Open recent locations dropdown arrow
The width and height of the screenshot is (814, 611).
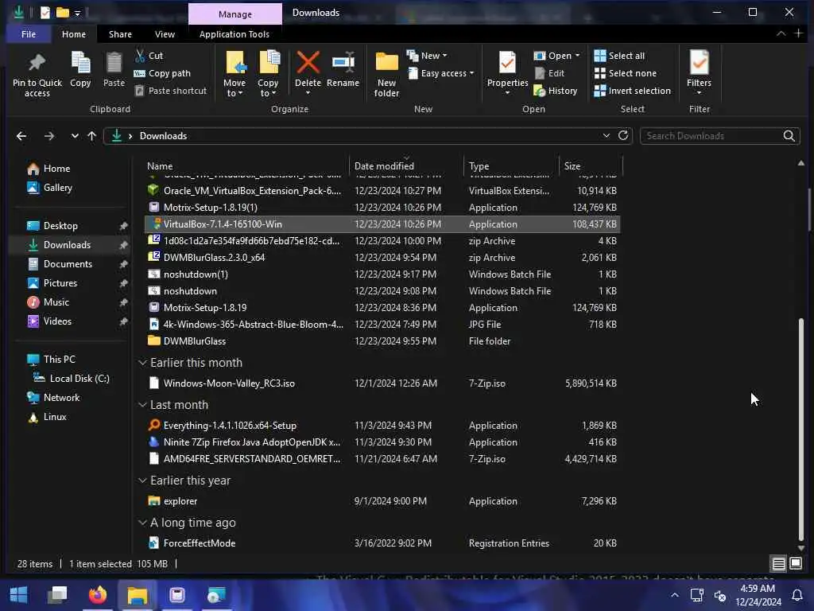coord(74,136)
